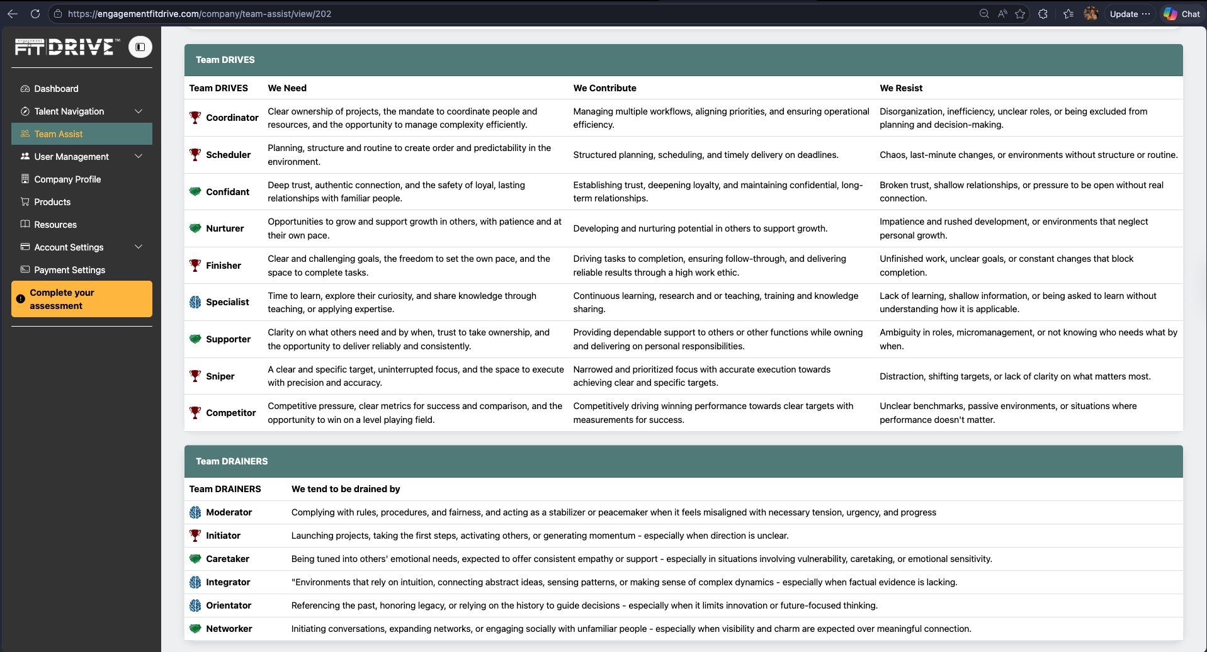The height and width of the screenshot is (652, 1207).
Task: Click the Account Settings card icon
Action: click(25, 247)
